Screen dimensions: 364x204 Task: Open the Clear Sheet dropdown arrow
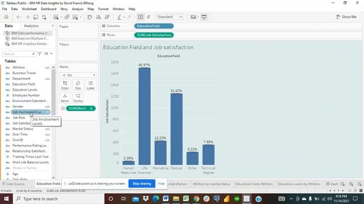tap(81, 17)
